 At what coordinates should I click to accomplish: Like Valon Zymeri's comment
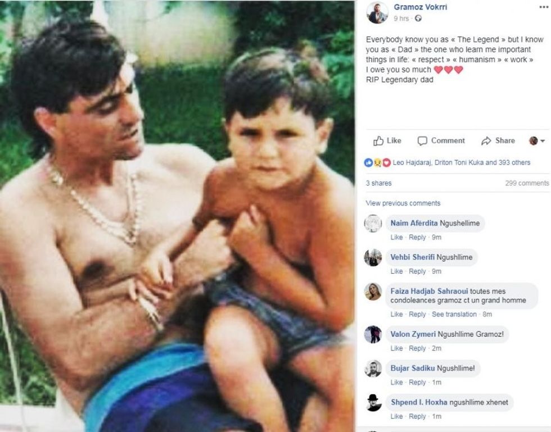(x=396, y=348)
